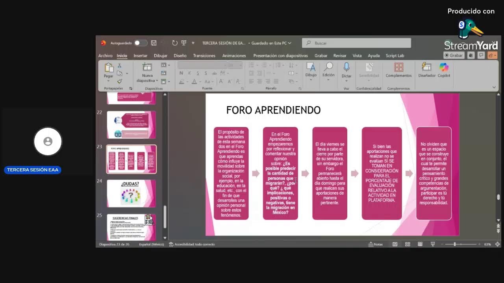The height and width of the screenshot is (283, 504).
Task: Open the Archivo menu
Action: [x=105, y=56]
